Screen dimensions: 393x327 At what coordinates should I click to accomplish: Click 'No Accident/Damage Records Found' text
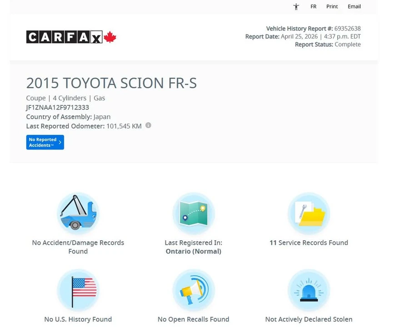pos(78,247)
